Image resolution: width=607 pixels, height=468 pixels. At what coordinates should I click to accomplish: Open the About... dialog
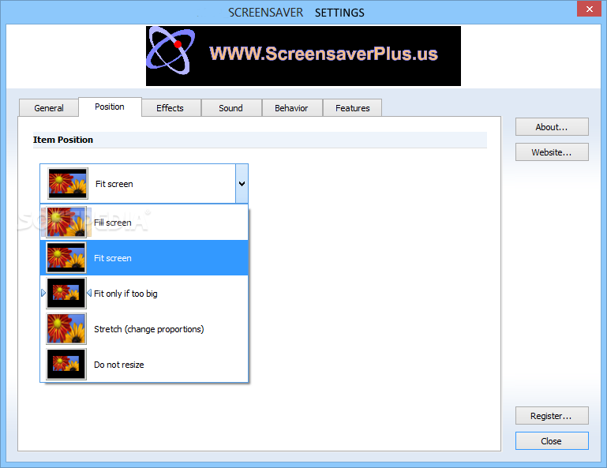click(x=552, y=127)
